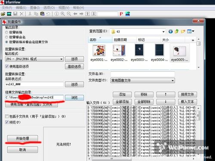This screenshot has height=161, width=215.
Task: Select the 批量转换 radio button
Action: [6, 32]
